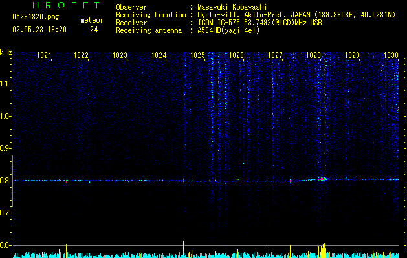Click the 1830 time marker
407x258 pixels.
391,55
